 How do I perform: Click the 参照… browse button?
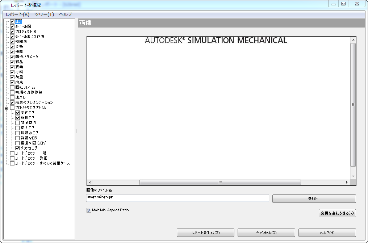tap(314, 199)
